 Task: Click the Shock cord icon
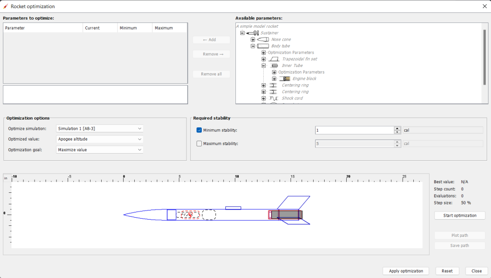click(x=273, y=98)
